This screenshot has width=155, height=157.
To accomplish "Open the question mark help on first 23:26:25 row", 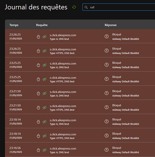I will coord(106,36).
